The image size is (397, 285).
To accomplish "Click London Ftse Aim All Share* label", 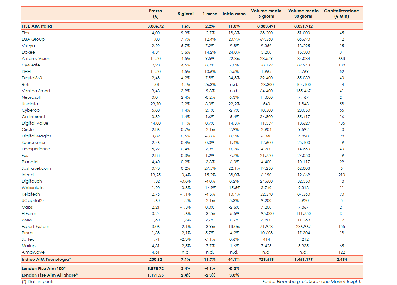I will (50, 275).
